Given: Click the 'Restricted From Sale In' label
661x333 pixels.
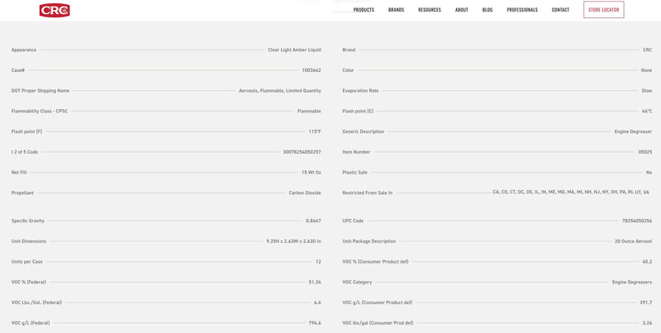Looking at the screenshot, I should (x=368, y=193).
